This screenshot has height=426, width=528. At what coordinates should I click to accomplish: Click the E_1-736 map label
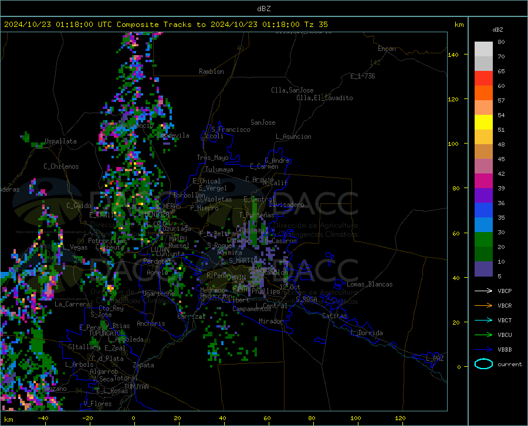point(363,76)
